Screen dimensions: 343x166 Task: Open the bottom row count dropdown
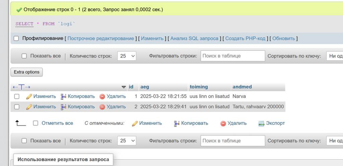pyautogui.click(x=127, y=141)
